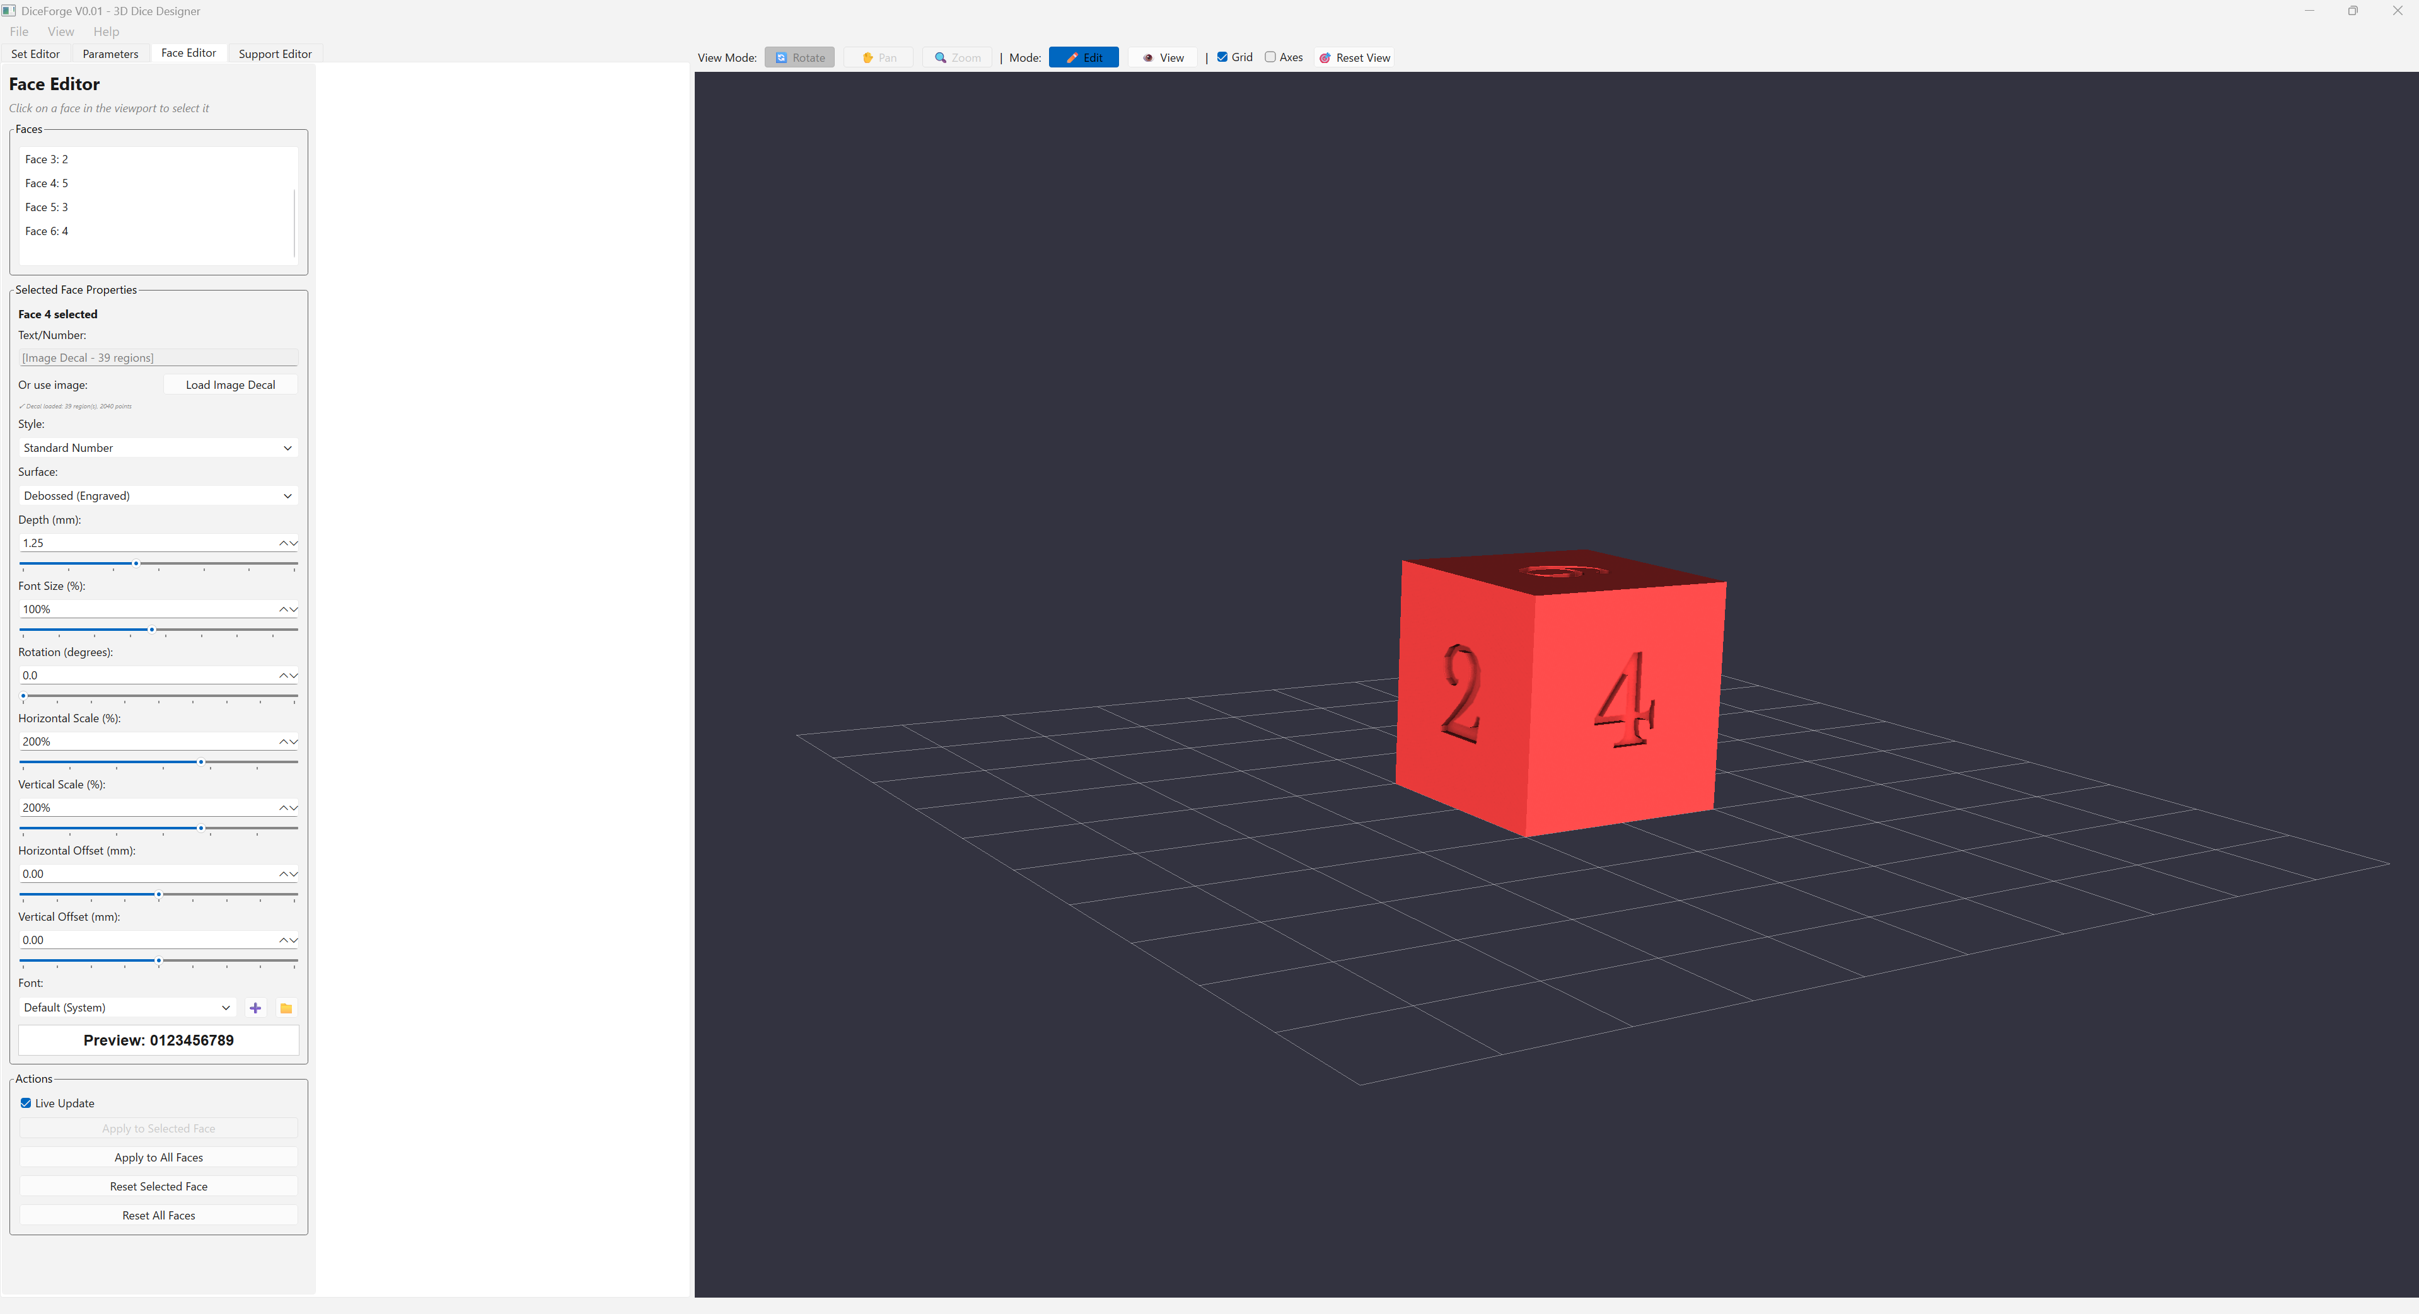The width and height of the screenshot is (2419, 1314).
Task: Switch to the Support Editor tab
Action: pyautogui.click(x=274, y=54)
